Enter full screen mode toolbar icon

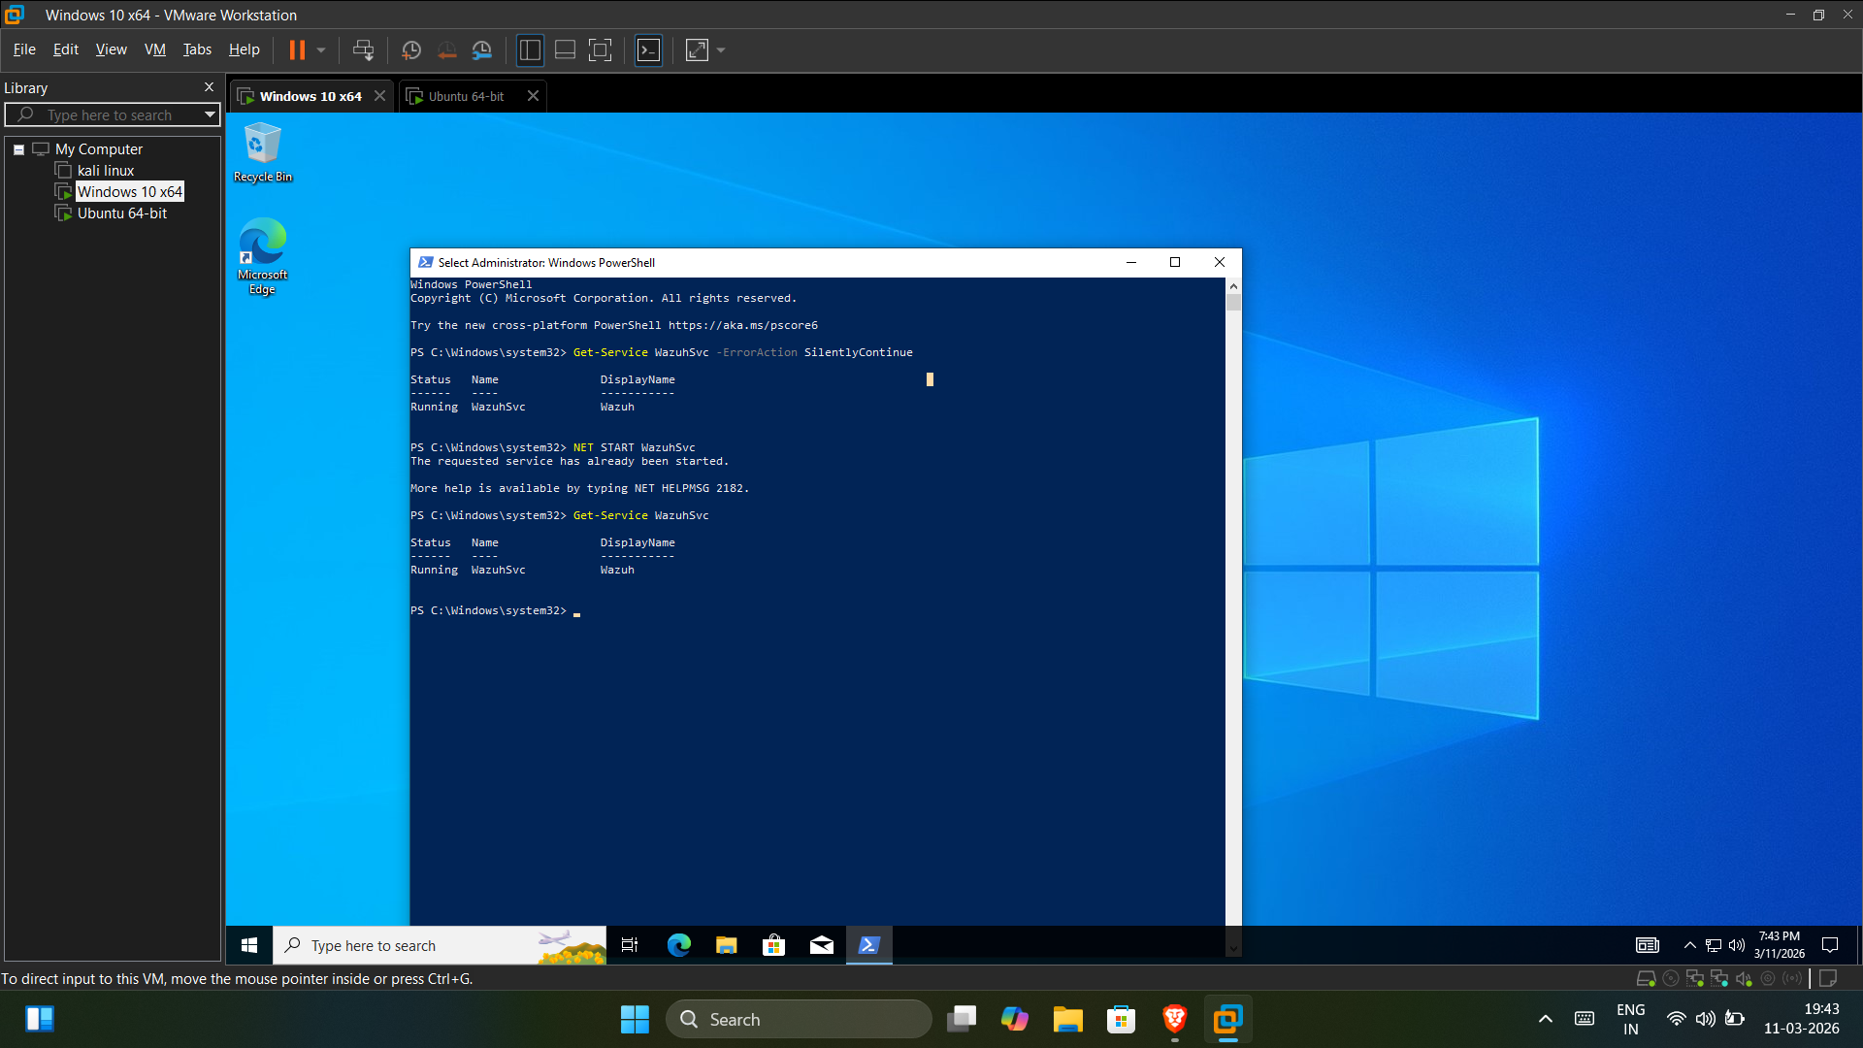(601, 49)
